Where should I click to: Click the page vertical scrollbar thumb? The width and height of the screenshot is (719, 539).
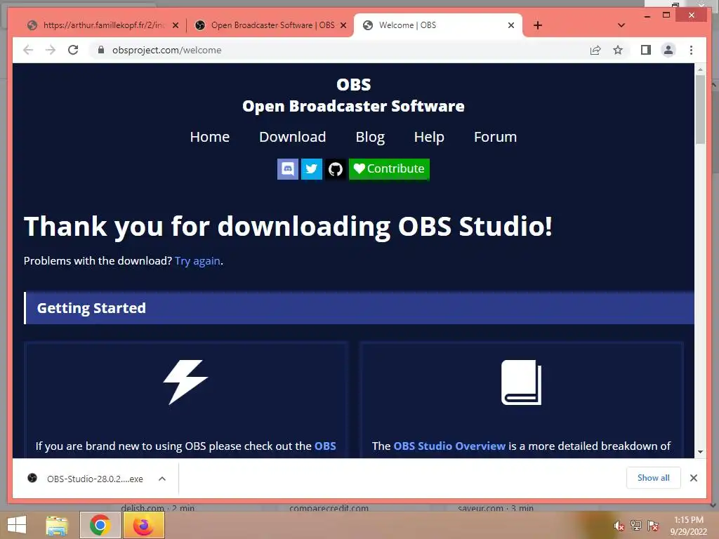(700, 109)
